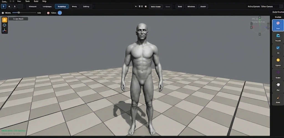Image resolution: width=284 pixels, height=138 pixels.
Task: Click the green status text at bottom-left
Action: click(x=14, y=131)
